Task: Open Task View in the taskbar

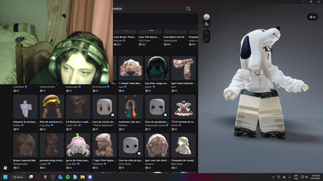Action: pos(31,177)
